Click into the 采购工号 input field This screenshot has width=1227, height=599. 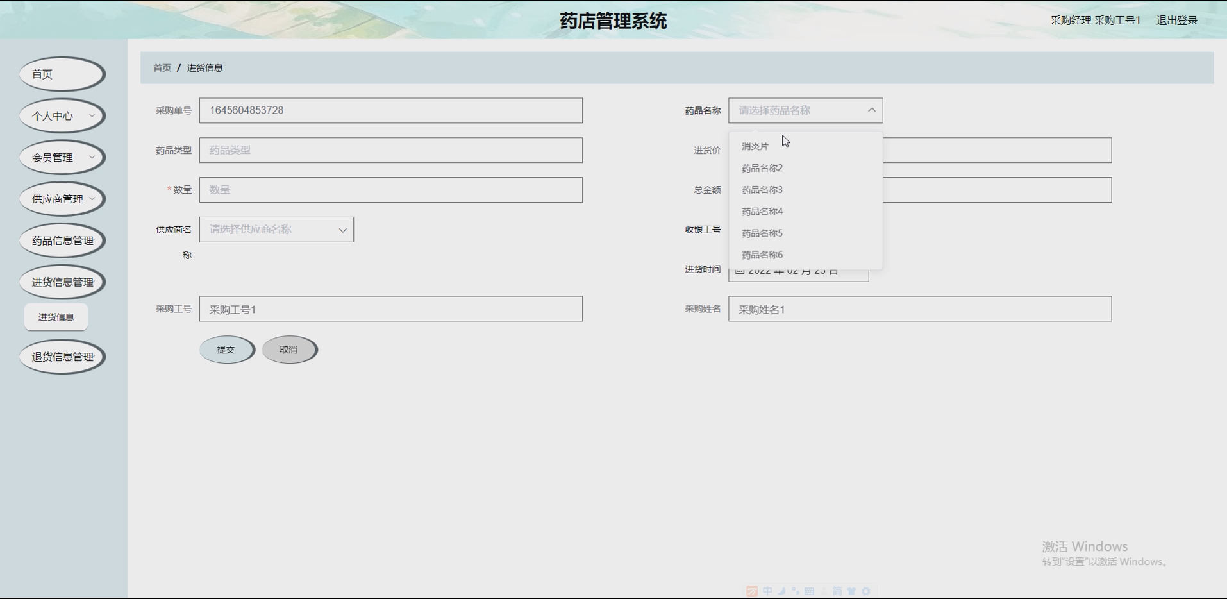pos(391,309)
